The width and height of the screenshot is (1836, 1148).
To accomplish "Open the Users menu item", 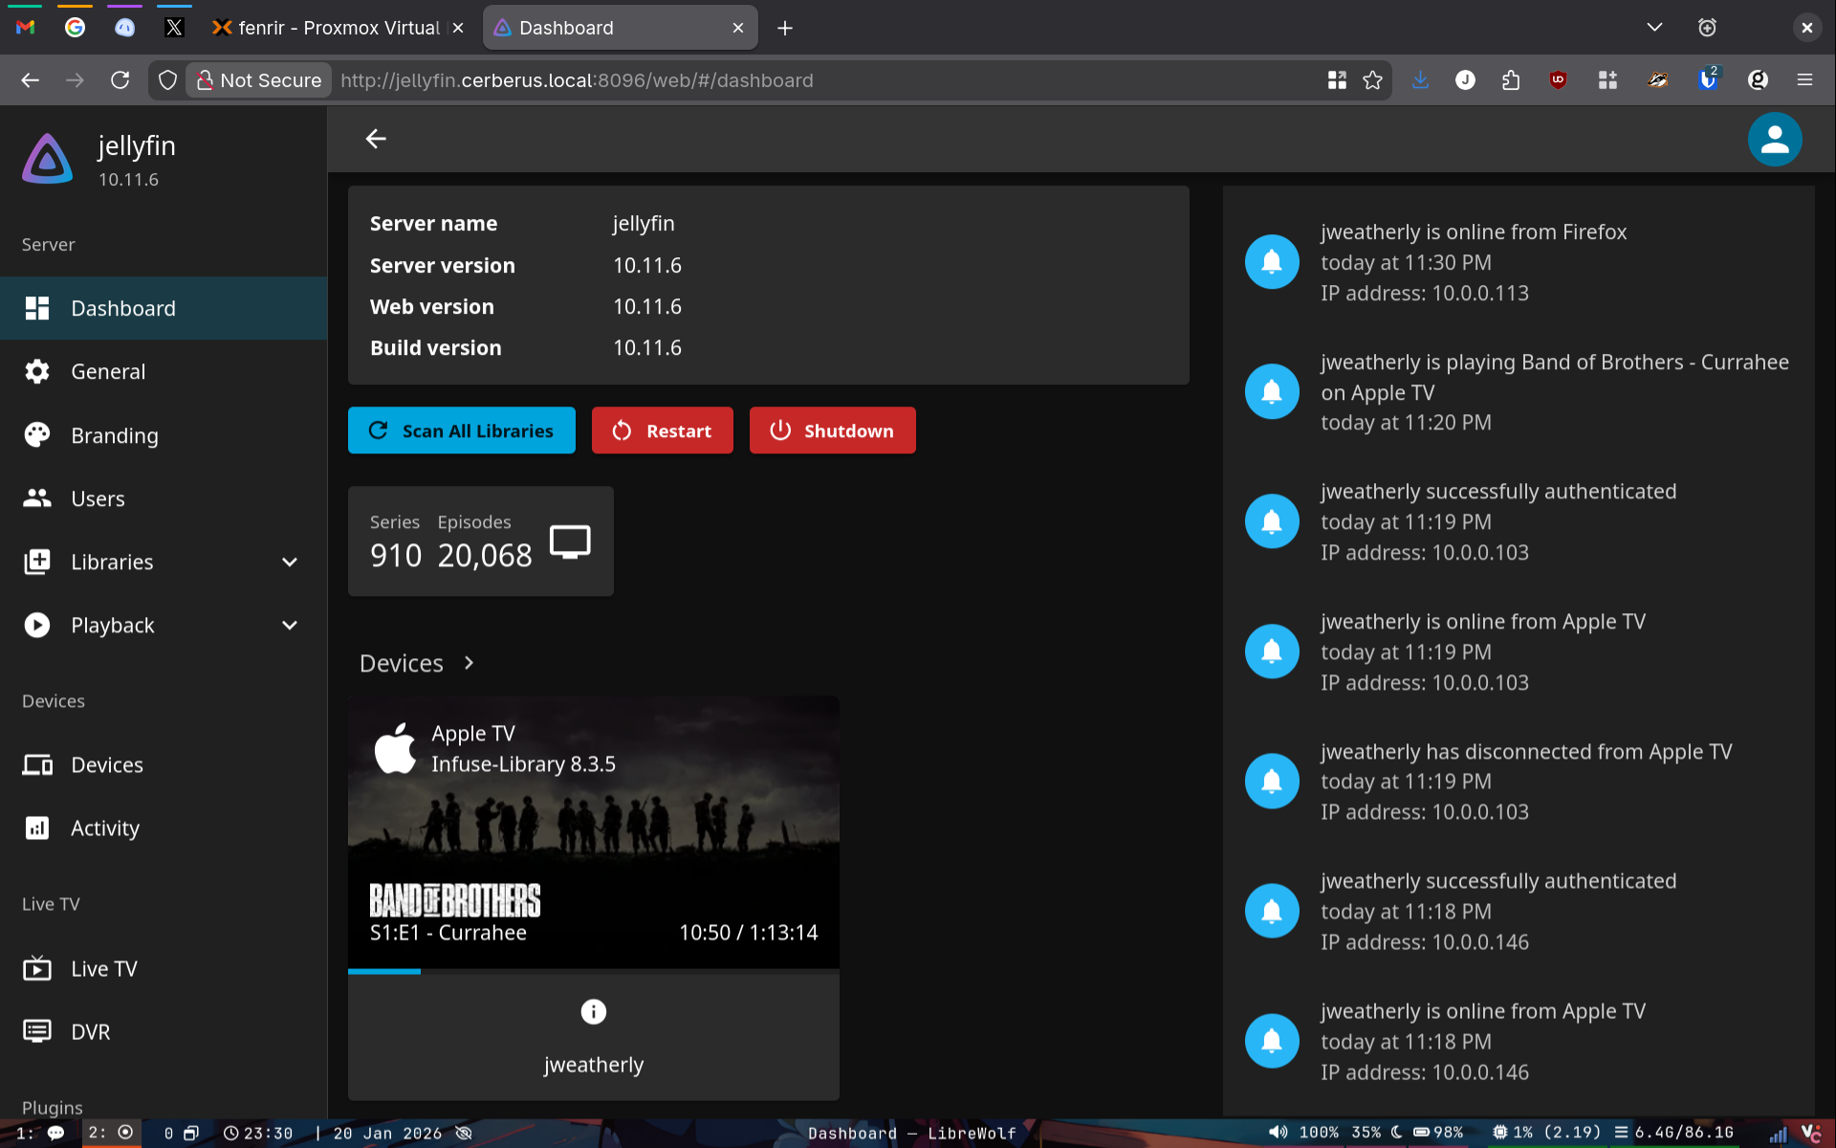I will tap(98, 498).
